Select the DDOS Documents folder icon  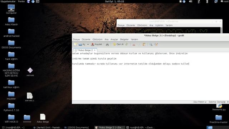(x=11, y=44)
